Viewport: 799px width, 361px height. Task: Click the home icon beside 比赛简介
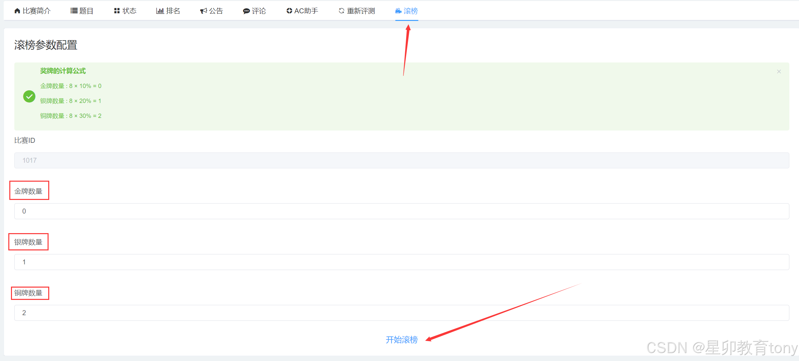pos(17,11)
